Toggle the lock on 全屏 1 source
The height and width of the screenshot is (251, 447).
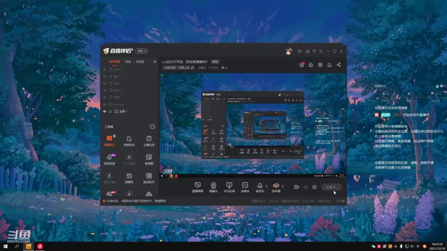pos(110,111)
